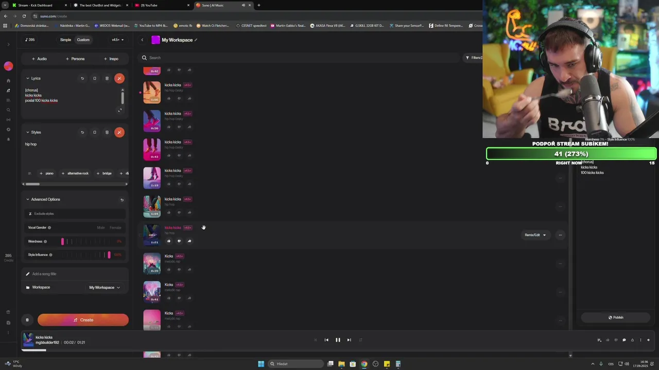Collapse the Styles section
The width and height of the screenshot is (659, 370).
28,133
